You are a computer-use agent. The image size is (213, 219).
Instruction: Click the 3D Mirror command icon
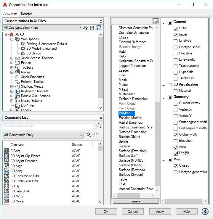tap(7, 196)
